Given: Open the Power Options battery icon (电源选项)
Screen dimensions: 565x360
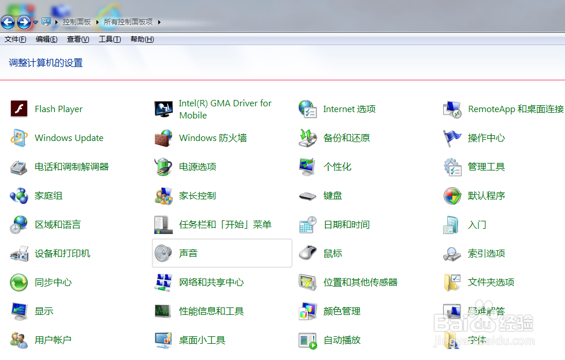Looking at the screenshot, I should 163,167.
